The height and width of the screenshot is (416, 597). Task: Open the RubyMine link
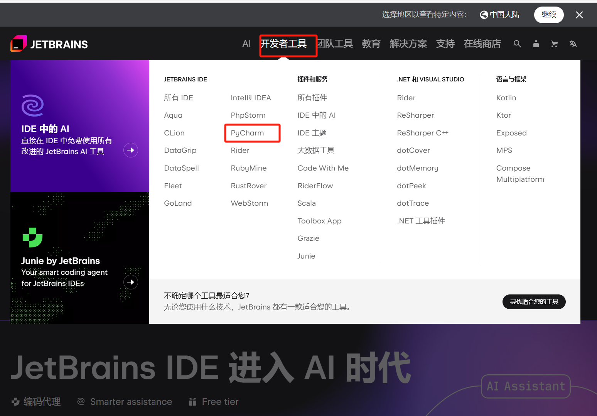tap(249, 168)
